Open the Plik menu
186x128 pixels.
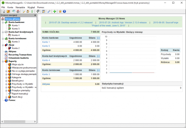(3, 7)
